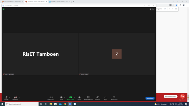Open the Participants panel
Image resolution: width=189 pixels, height=106 pixels.
pyautogui.click(x=50, y=98)
